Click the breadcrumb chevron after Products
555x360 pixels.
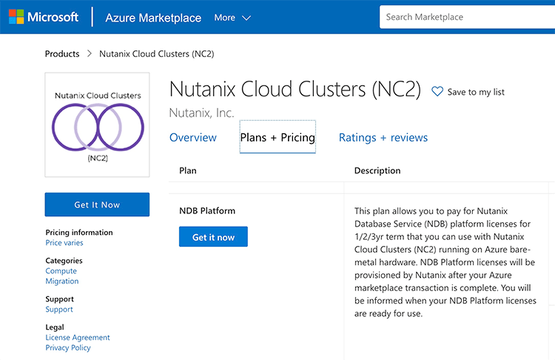click(90, 54)
